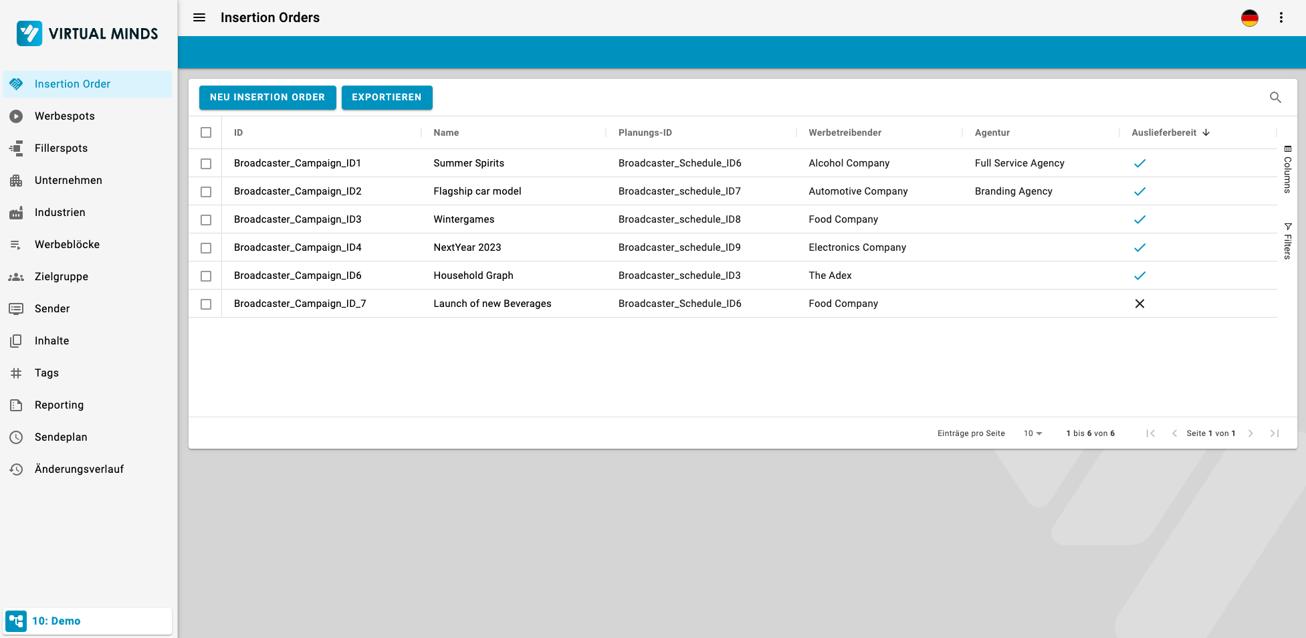Screen dimensions: 1306x638
Task: Click the Werbespots play icon in sidebar
Action: click(16, 116)
